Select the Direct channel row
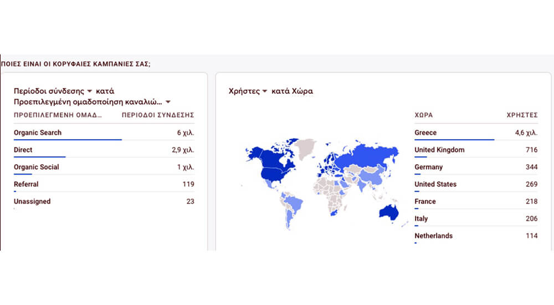Screen dimensions: 554x305 point(104,150)
